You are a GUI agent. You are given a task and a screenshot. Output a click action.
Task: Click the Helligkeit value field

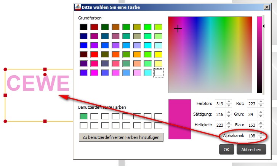point(220,125)
